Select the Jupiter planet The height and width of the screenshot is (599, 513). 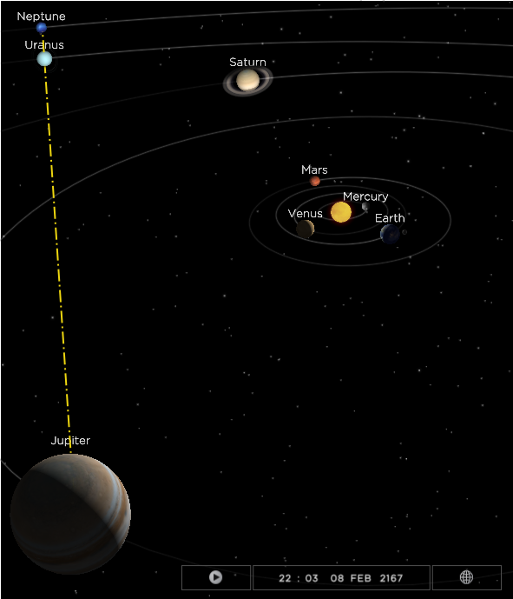pos(70,514)
